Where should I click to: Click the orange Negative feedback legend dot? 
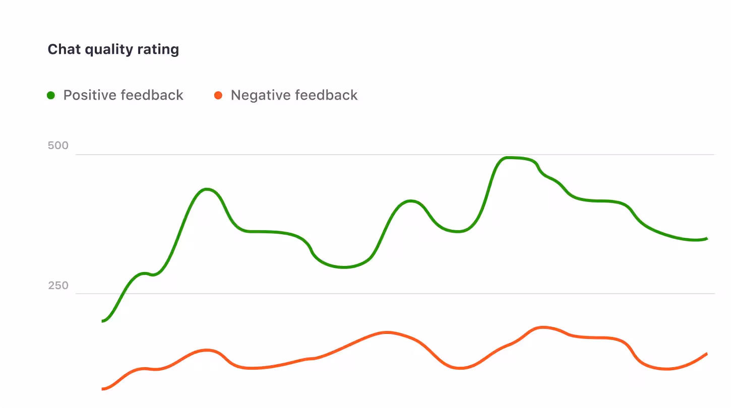click(x=218, y=95)
